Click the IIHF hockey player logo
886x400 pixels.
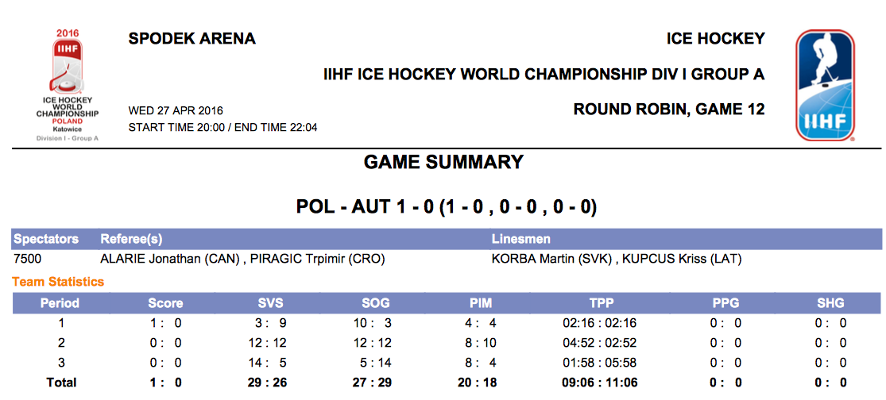pos(826,85)
